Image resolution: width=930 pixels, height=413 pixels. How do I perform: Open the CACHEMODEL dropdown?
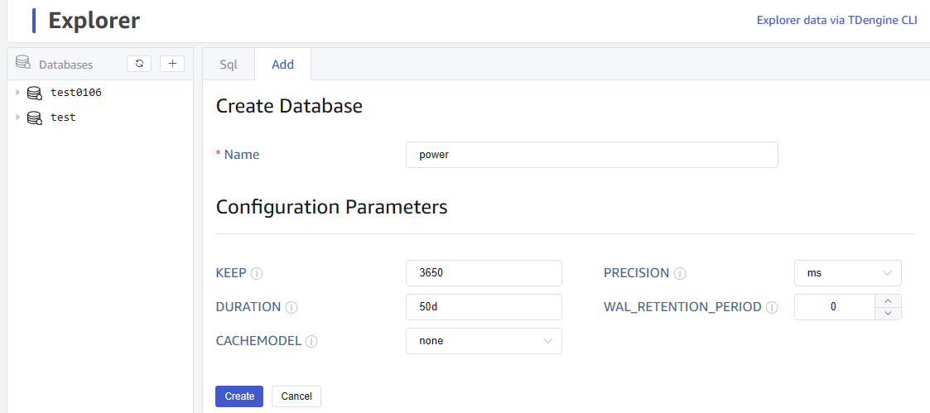click(484, 341)
